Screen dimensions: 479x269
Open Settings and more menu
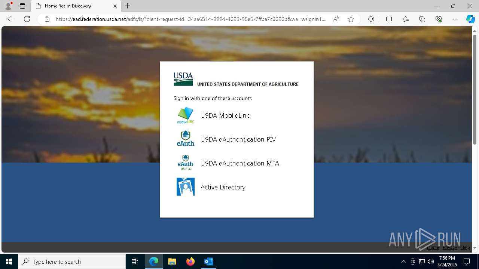(455, 19)
